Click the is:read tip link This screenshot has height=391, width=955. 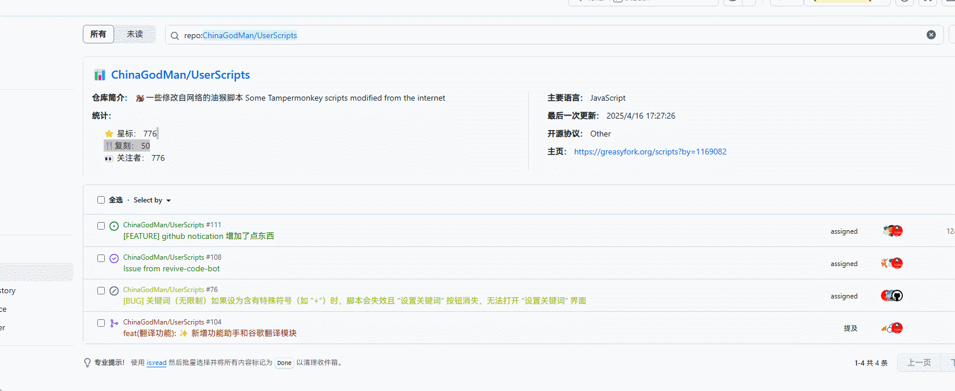[x=156, y=363]
